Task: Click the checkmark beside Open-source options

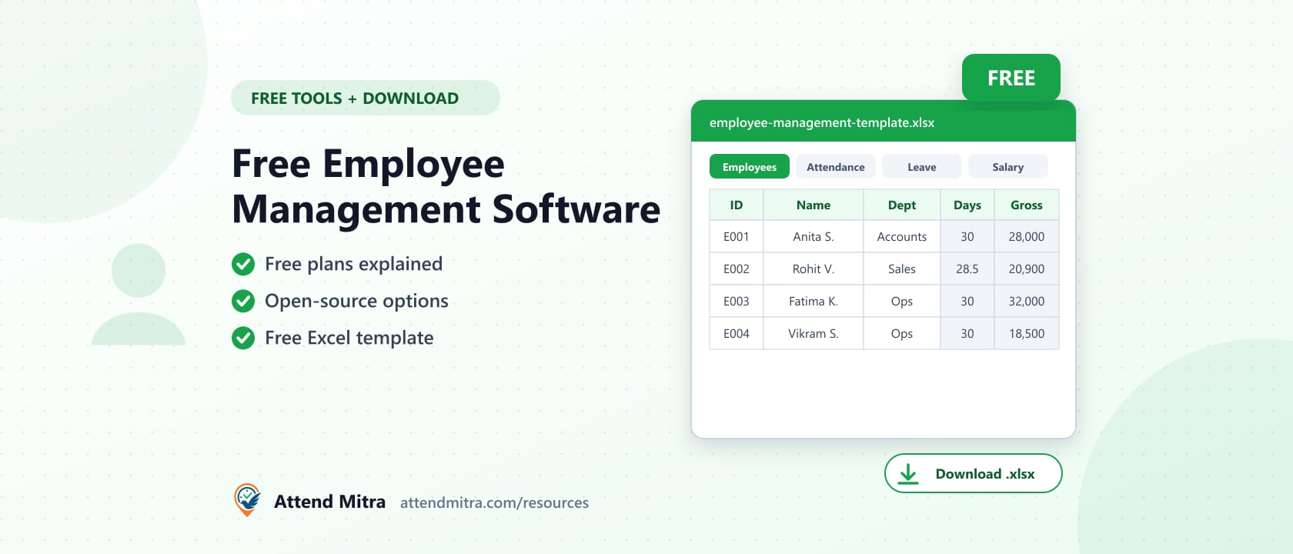Action: tap(243, 301)
